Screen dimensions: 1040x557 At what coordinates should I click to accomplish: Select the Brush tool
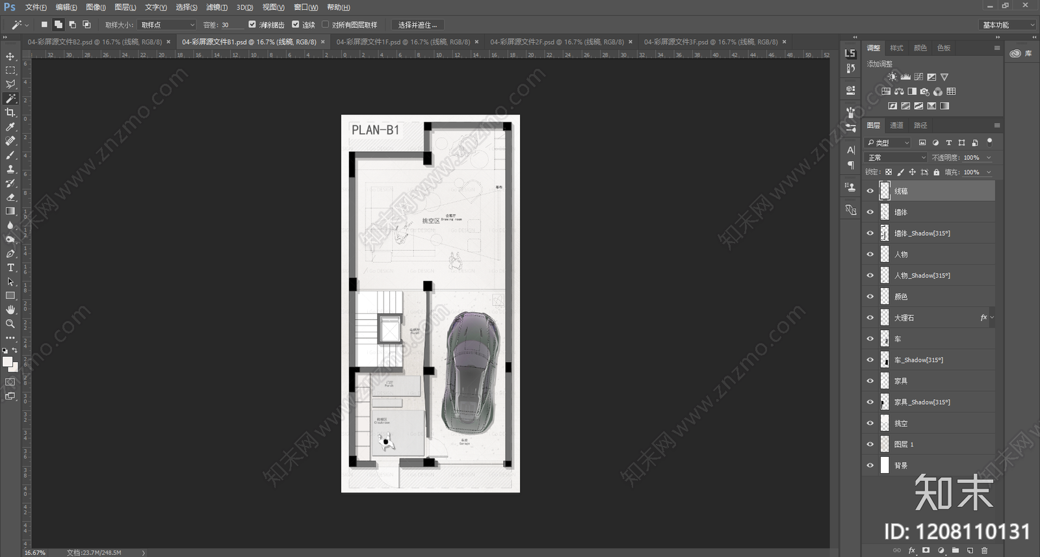click(10, 155)
